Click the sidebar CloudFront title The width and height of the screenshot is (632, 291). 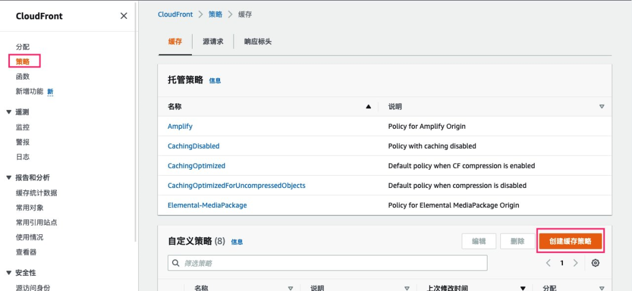tap(39, 16)
